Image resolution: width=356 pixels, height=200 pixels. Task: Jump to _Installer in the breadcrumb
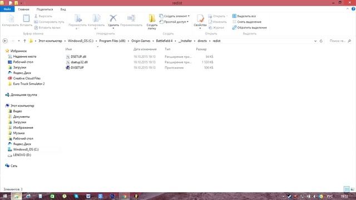(185, 41)
